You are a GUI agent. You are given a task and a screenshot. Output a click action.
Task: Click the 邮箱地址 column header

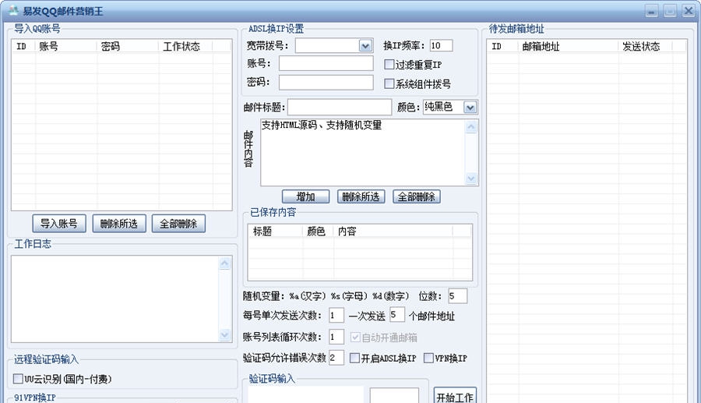[x=569, y=46]
